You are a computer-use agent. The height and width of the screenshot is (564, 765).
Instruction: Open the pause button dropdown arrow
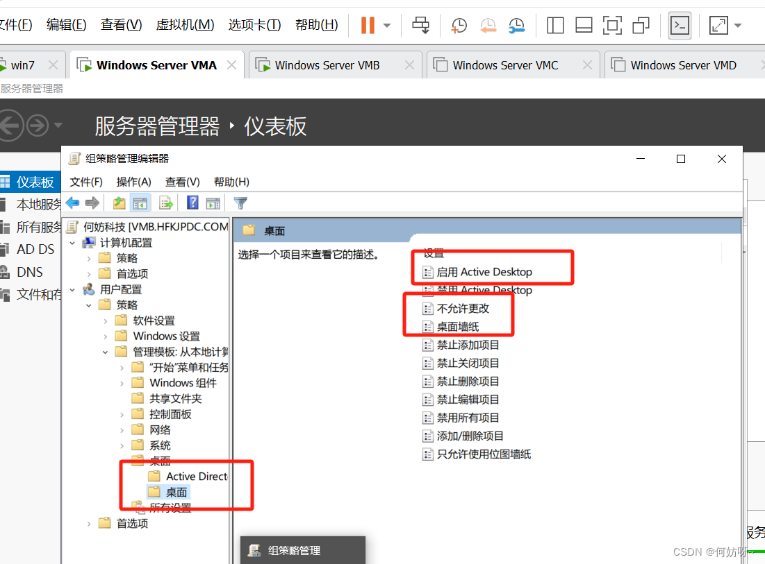(x=387, y=26)
